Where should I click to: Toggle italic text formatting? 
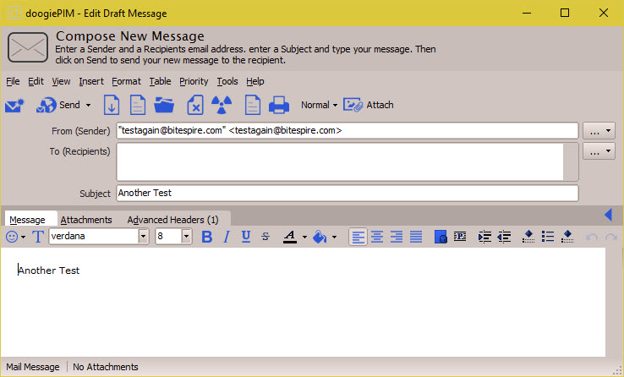click(227, 237)
